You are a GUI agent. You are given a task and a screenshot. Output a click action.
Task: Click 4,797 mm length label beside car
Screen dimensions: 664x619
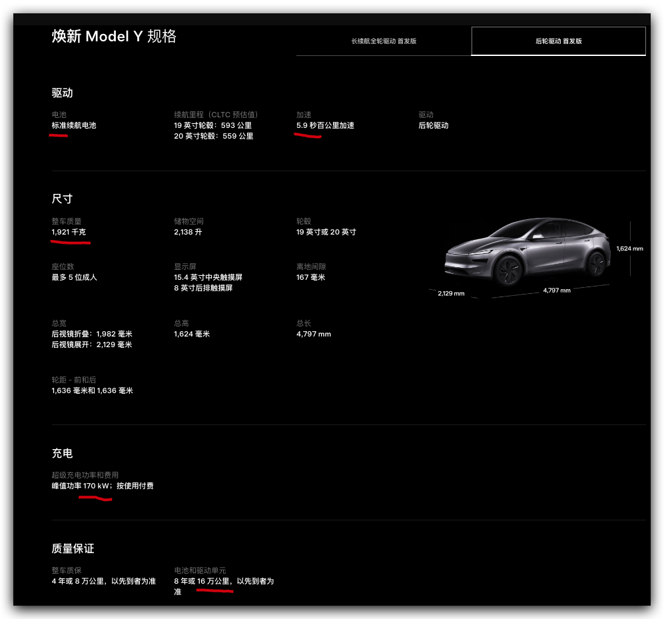557,291
